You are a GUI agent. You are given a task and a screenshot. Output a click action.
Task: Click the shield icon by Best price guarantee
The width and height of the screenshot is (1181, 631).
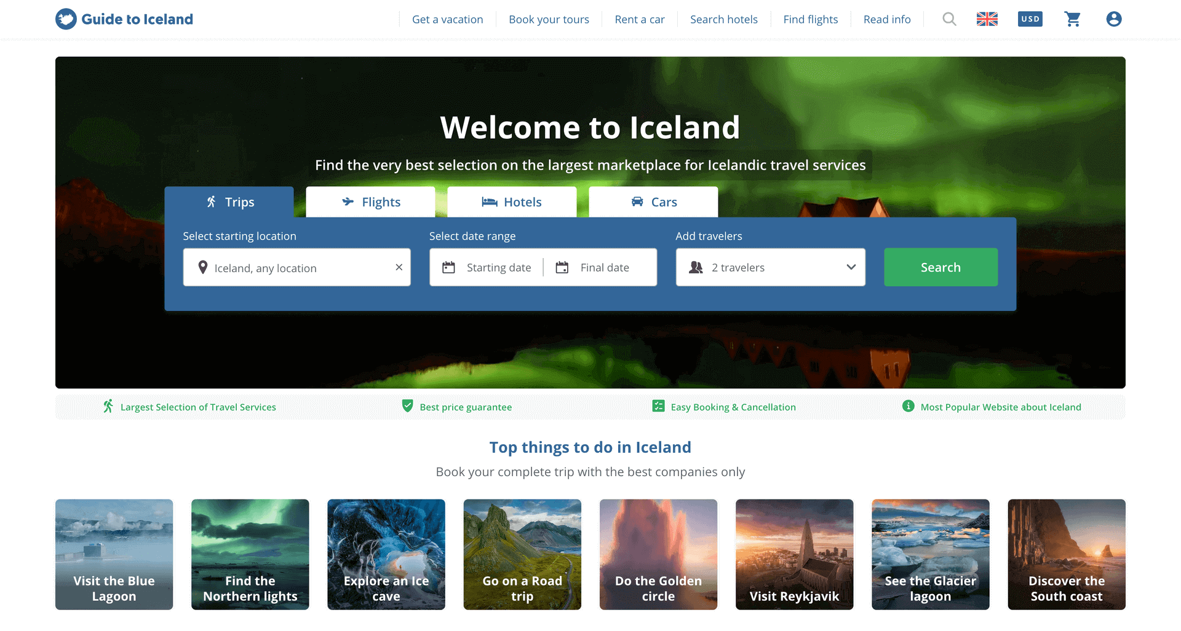pos(407,406)
